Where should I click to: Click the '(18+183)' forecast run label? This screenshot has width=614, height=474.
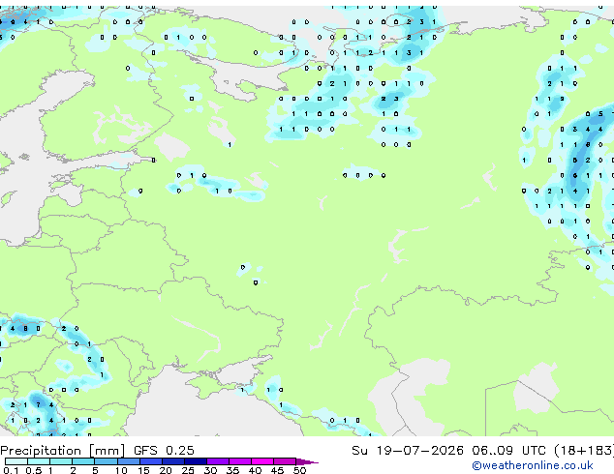pyautogui.click(x=584, y=451)
